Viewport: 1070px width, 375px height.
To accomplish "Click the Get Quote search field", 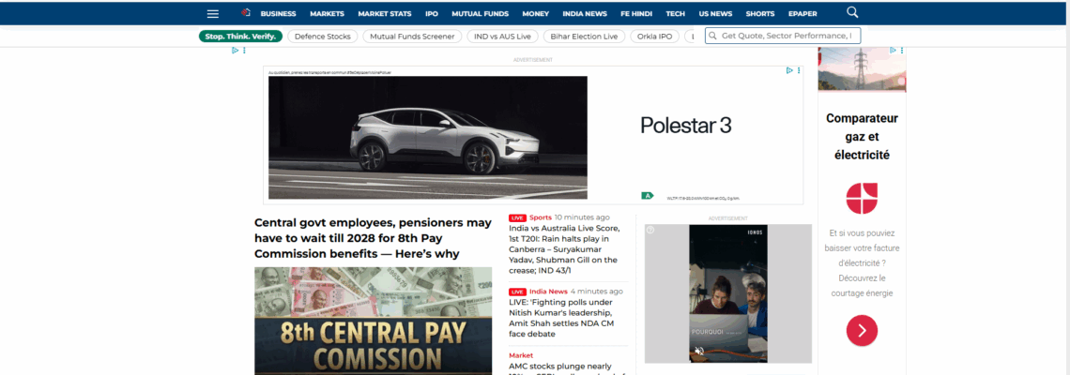I will click(x=786, y=36).
